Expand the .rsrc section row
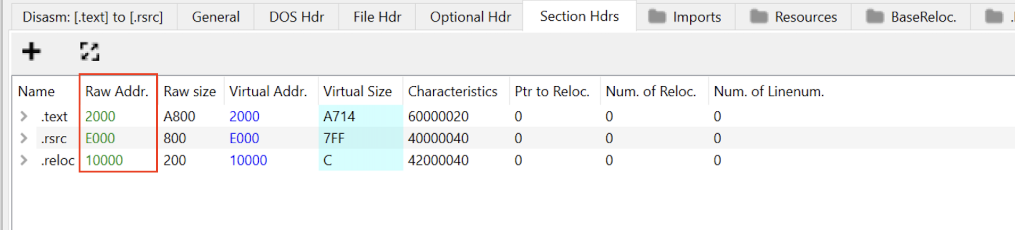Image resolution: width=1015 pixels, height=230 pixels. [24, 138]
